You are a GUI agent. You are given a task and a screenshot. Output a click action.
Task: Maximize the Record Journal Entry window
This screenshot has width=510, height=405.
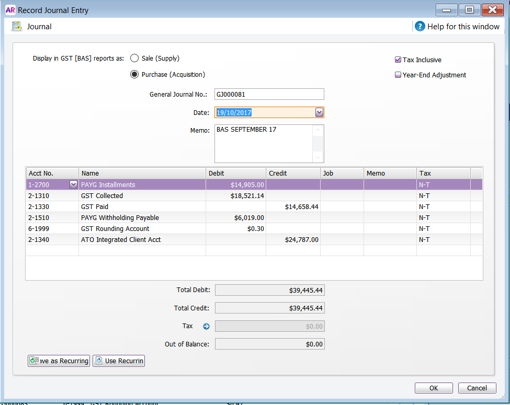469,10
